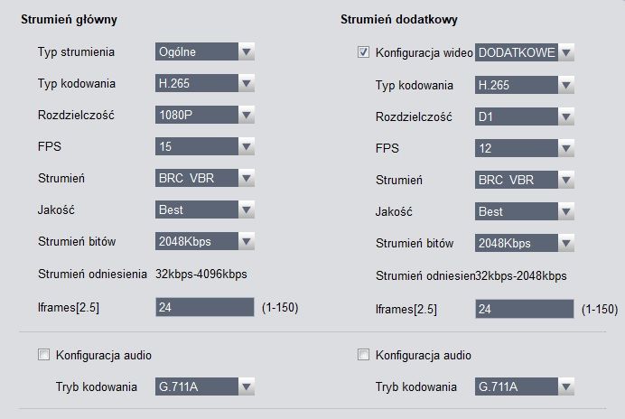Open extra stream Strumień BRC VBR dropdown
This screenshot has height=419, width=625.
tap(524, 180)
